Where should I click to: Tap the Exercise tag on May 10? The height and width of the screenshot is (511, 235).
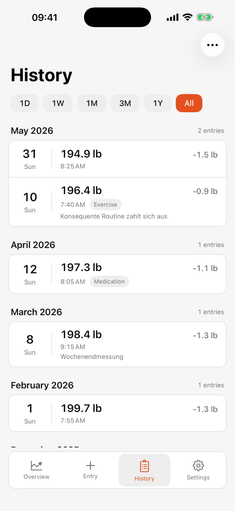point(105,205)
